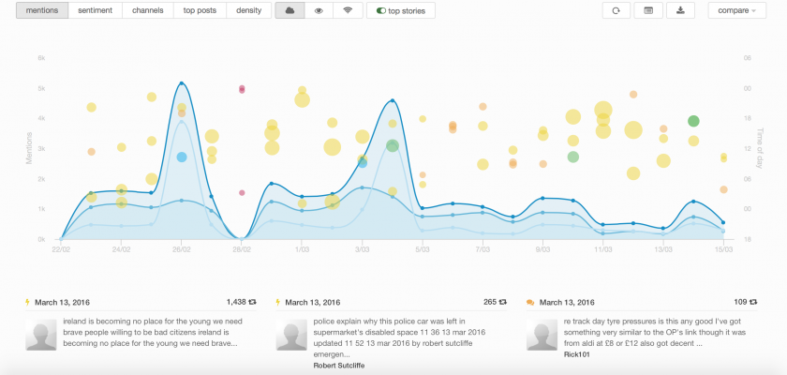Show the density view

[249, 10]
